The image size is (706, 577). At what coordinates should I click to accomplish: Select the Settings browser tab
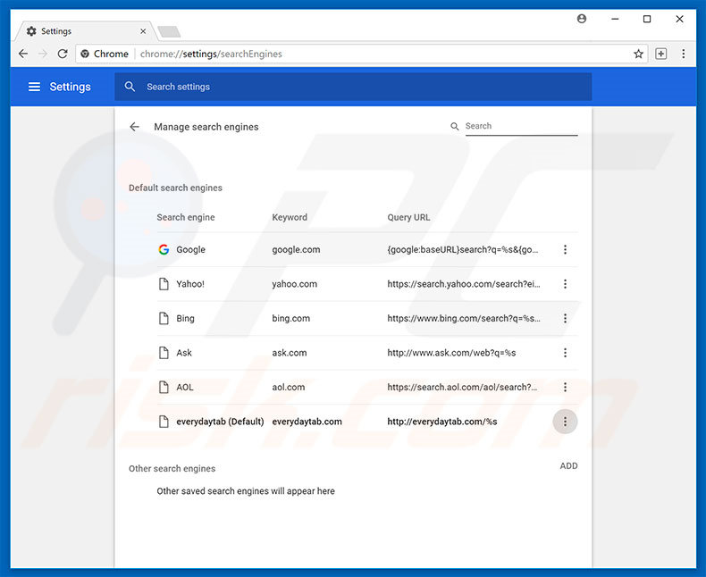click(87, 31)
